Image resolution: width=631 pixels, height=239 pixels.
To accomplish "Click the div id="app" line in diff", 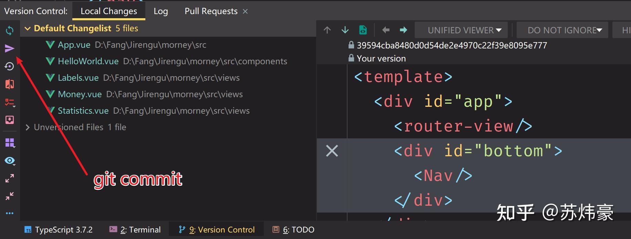I will [443, 101].
